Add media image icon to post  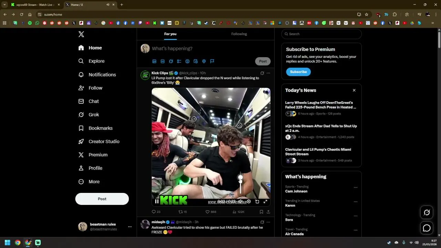pyautogui.click(x=154, y=61)
